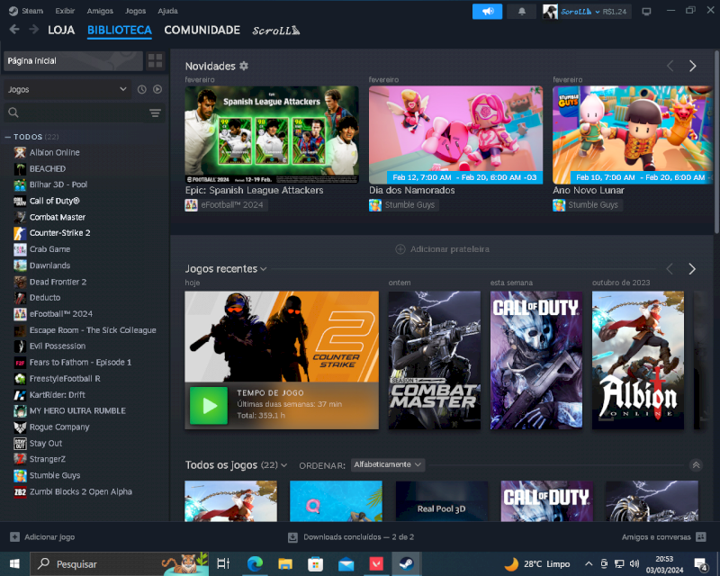This screenshot has height=576, width=720.
Task: Go back with the left navigation arrow
Action: (x=13, y=30)
